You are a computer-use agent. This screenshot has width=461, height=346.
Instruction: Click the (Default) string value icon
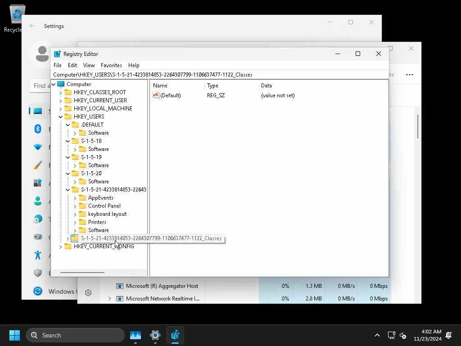155,95
